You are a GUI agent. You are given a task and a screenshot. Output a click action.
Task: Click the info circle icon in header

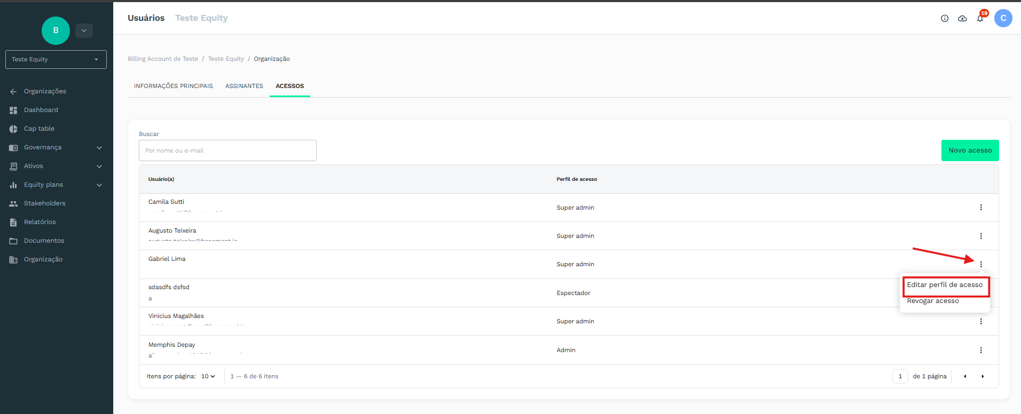[x=945, y=19]
